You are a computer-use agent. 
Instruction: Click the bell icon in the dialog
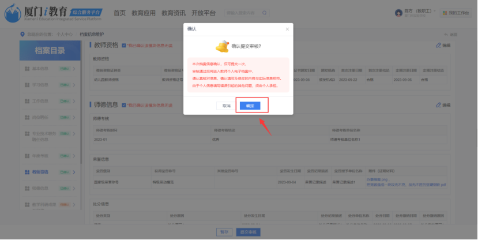[x=221, y=46]
